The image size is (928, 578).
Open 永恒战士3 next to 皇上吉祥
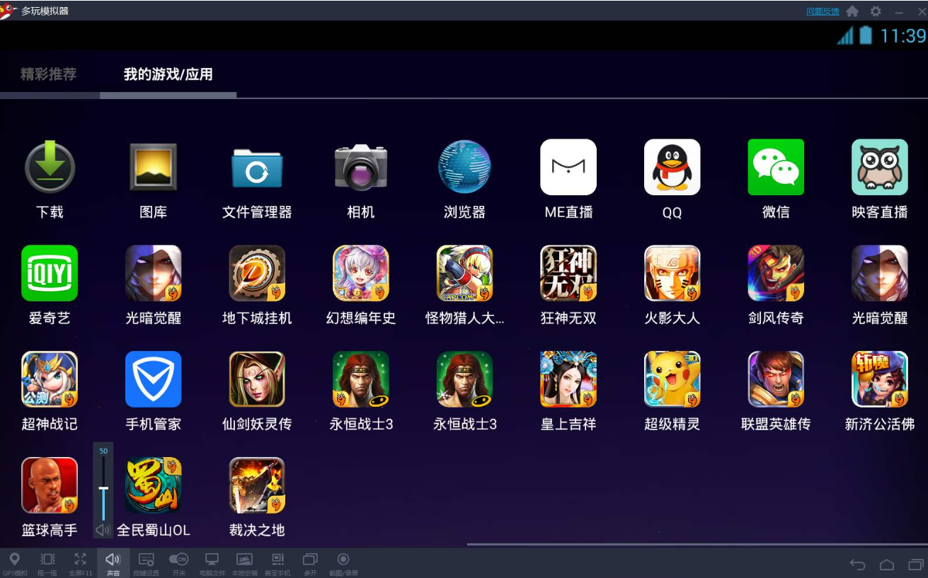(464, 379)
